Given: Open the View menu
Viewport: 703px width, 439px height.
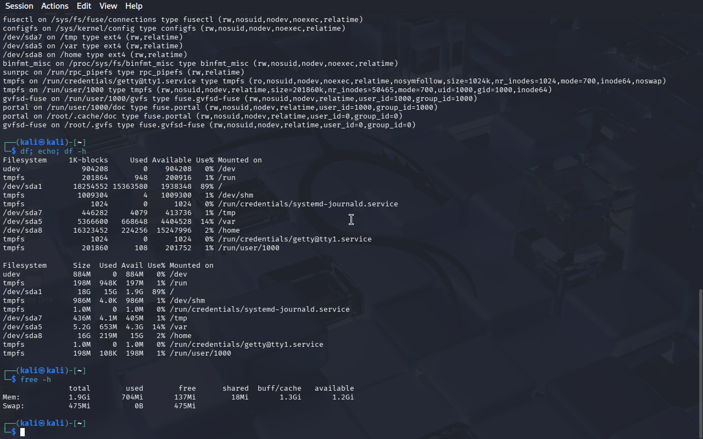Looking at the screenshot, I should coord(108,6).
